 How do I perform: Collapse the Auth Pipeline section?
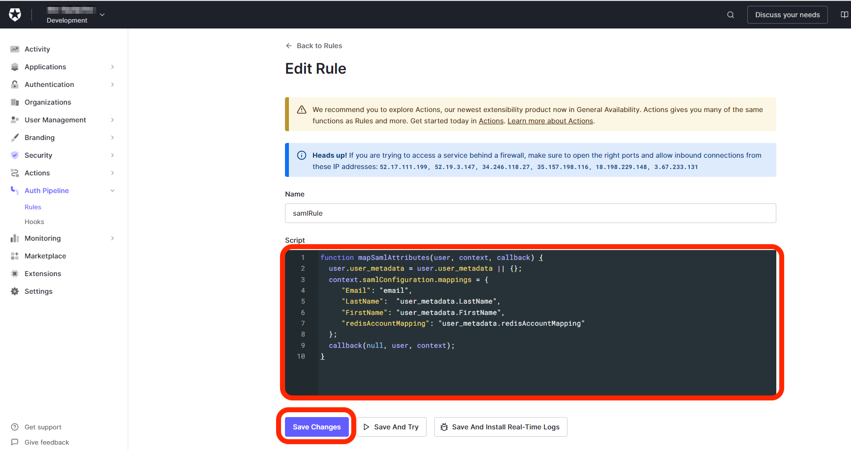tap(113, 191)
